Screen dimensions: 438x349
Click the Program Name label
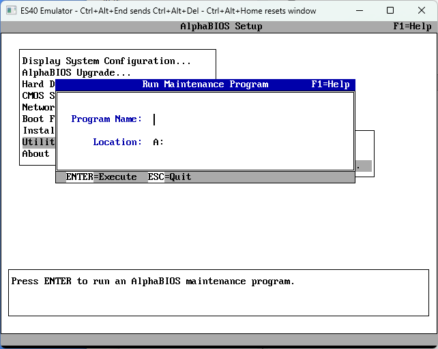tap(106, 119)
